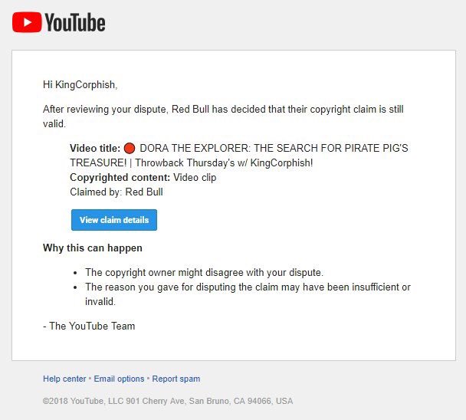Click the 'Why this can happen' heading

pyautogui.click(x=93, y=248)
